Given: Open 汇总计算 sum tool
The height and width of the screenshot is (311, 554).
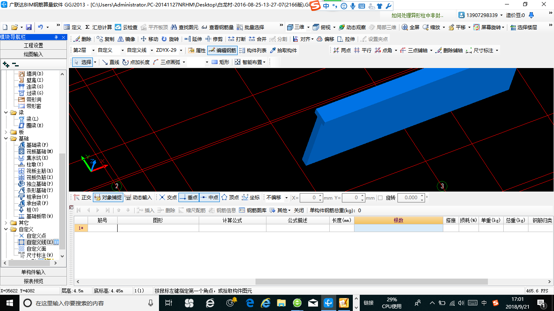Looking at the screenshot, I should 99,27.
